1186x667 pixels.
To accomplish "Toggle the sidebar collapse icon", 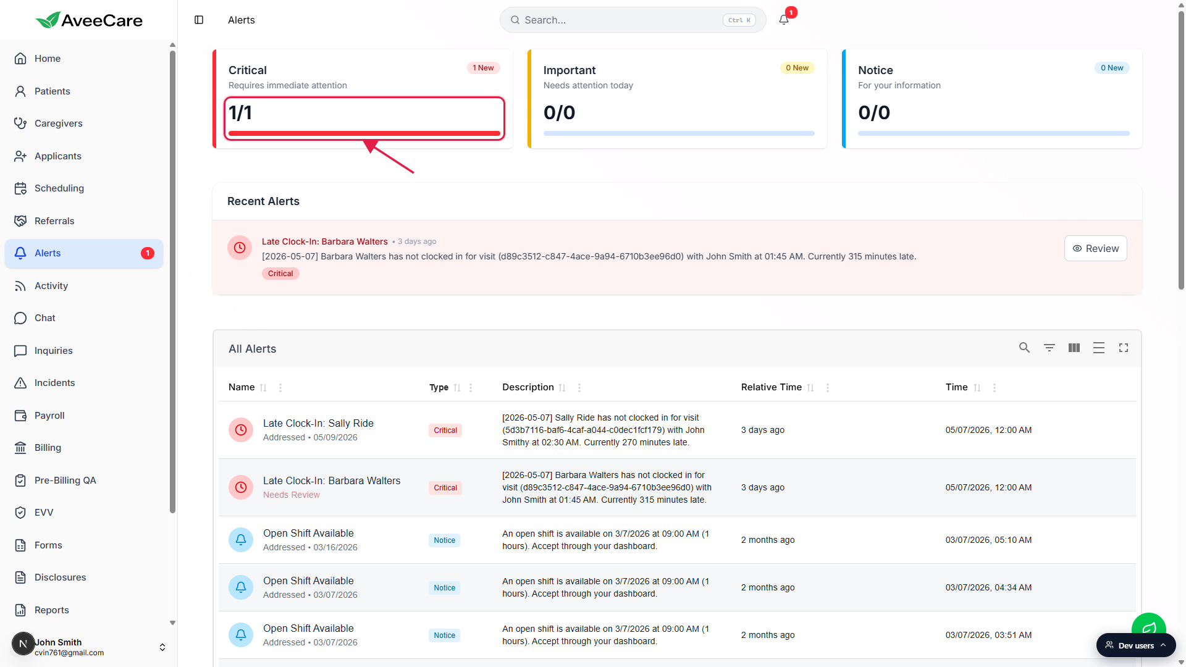I will 199,20.
